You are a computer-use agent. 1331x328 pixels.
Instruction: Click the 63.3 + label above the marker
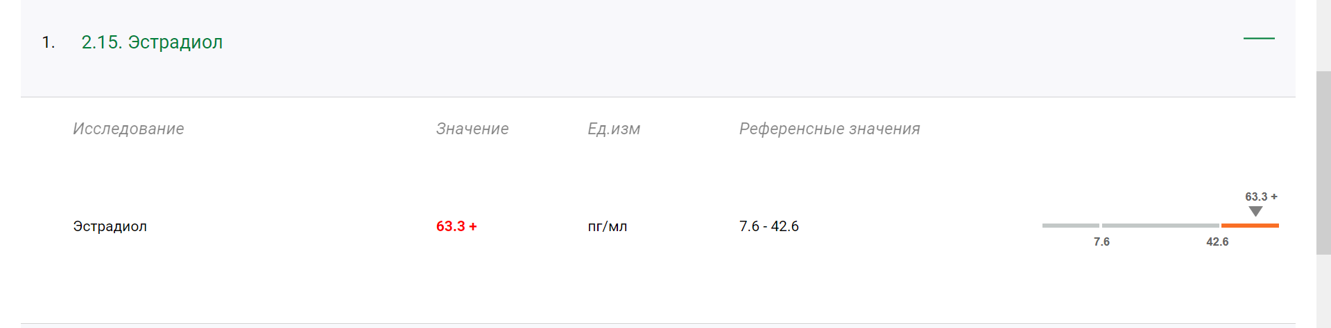tap(1261, 197)
